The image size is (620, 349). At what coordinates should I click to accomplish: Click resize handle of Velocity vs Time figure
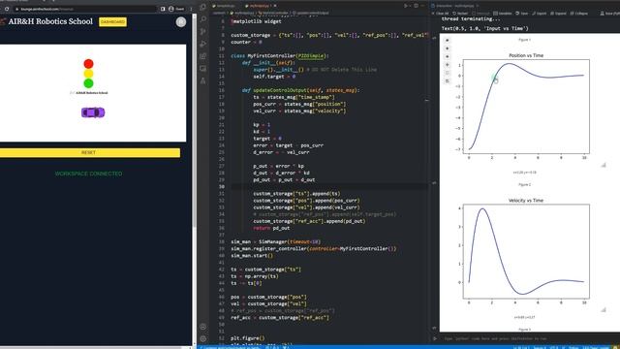[x=604, y=309]
